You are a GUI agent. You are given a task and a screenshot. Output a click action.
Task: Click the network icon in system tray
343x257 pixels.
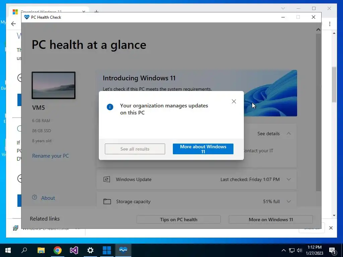(x=292, y=250)
